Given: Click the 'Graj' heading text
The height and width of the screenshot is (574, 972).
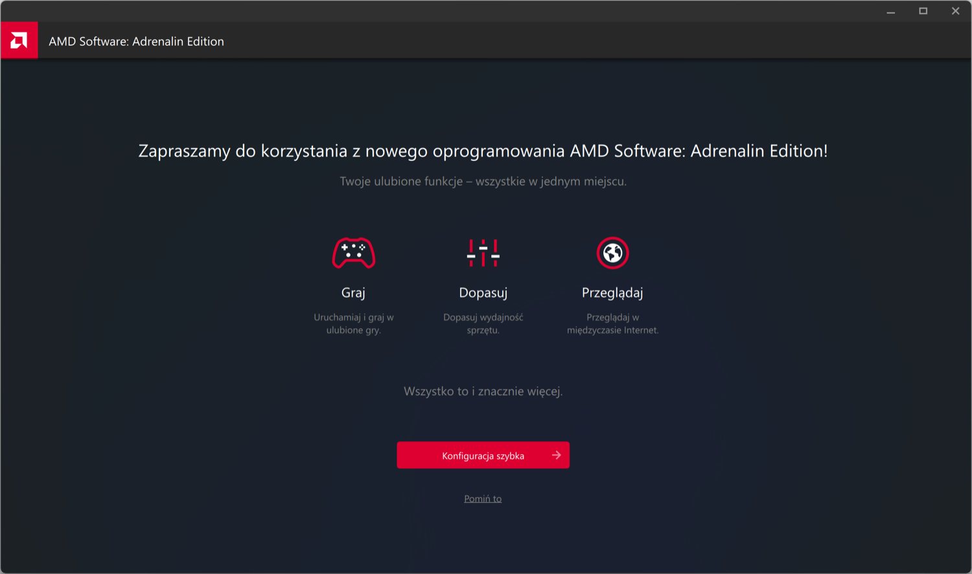Looking at the screenshot, I should (353, 293).
